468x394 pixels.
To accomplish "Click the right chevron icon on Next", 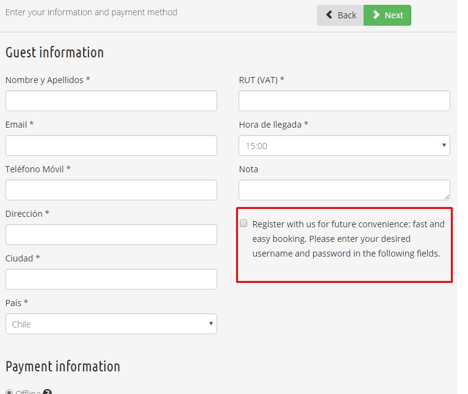I will [376, 15].
